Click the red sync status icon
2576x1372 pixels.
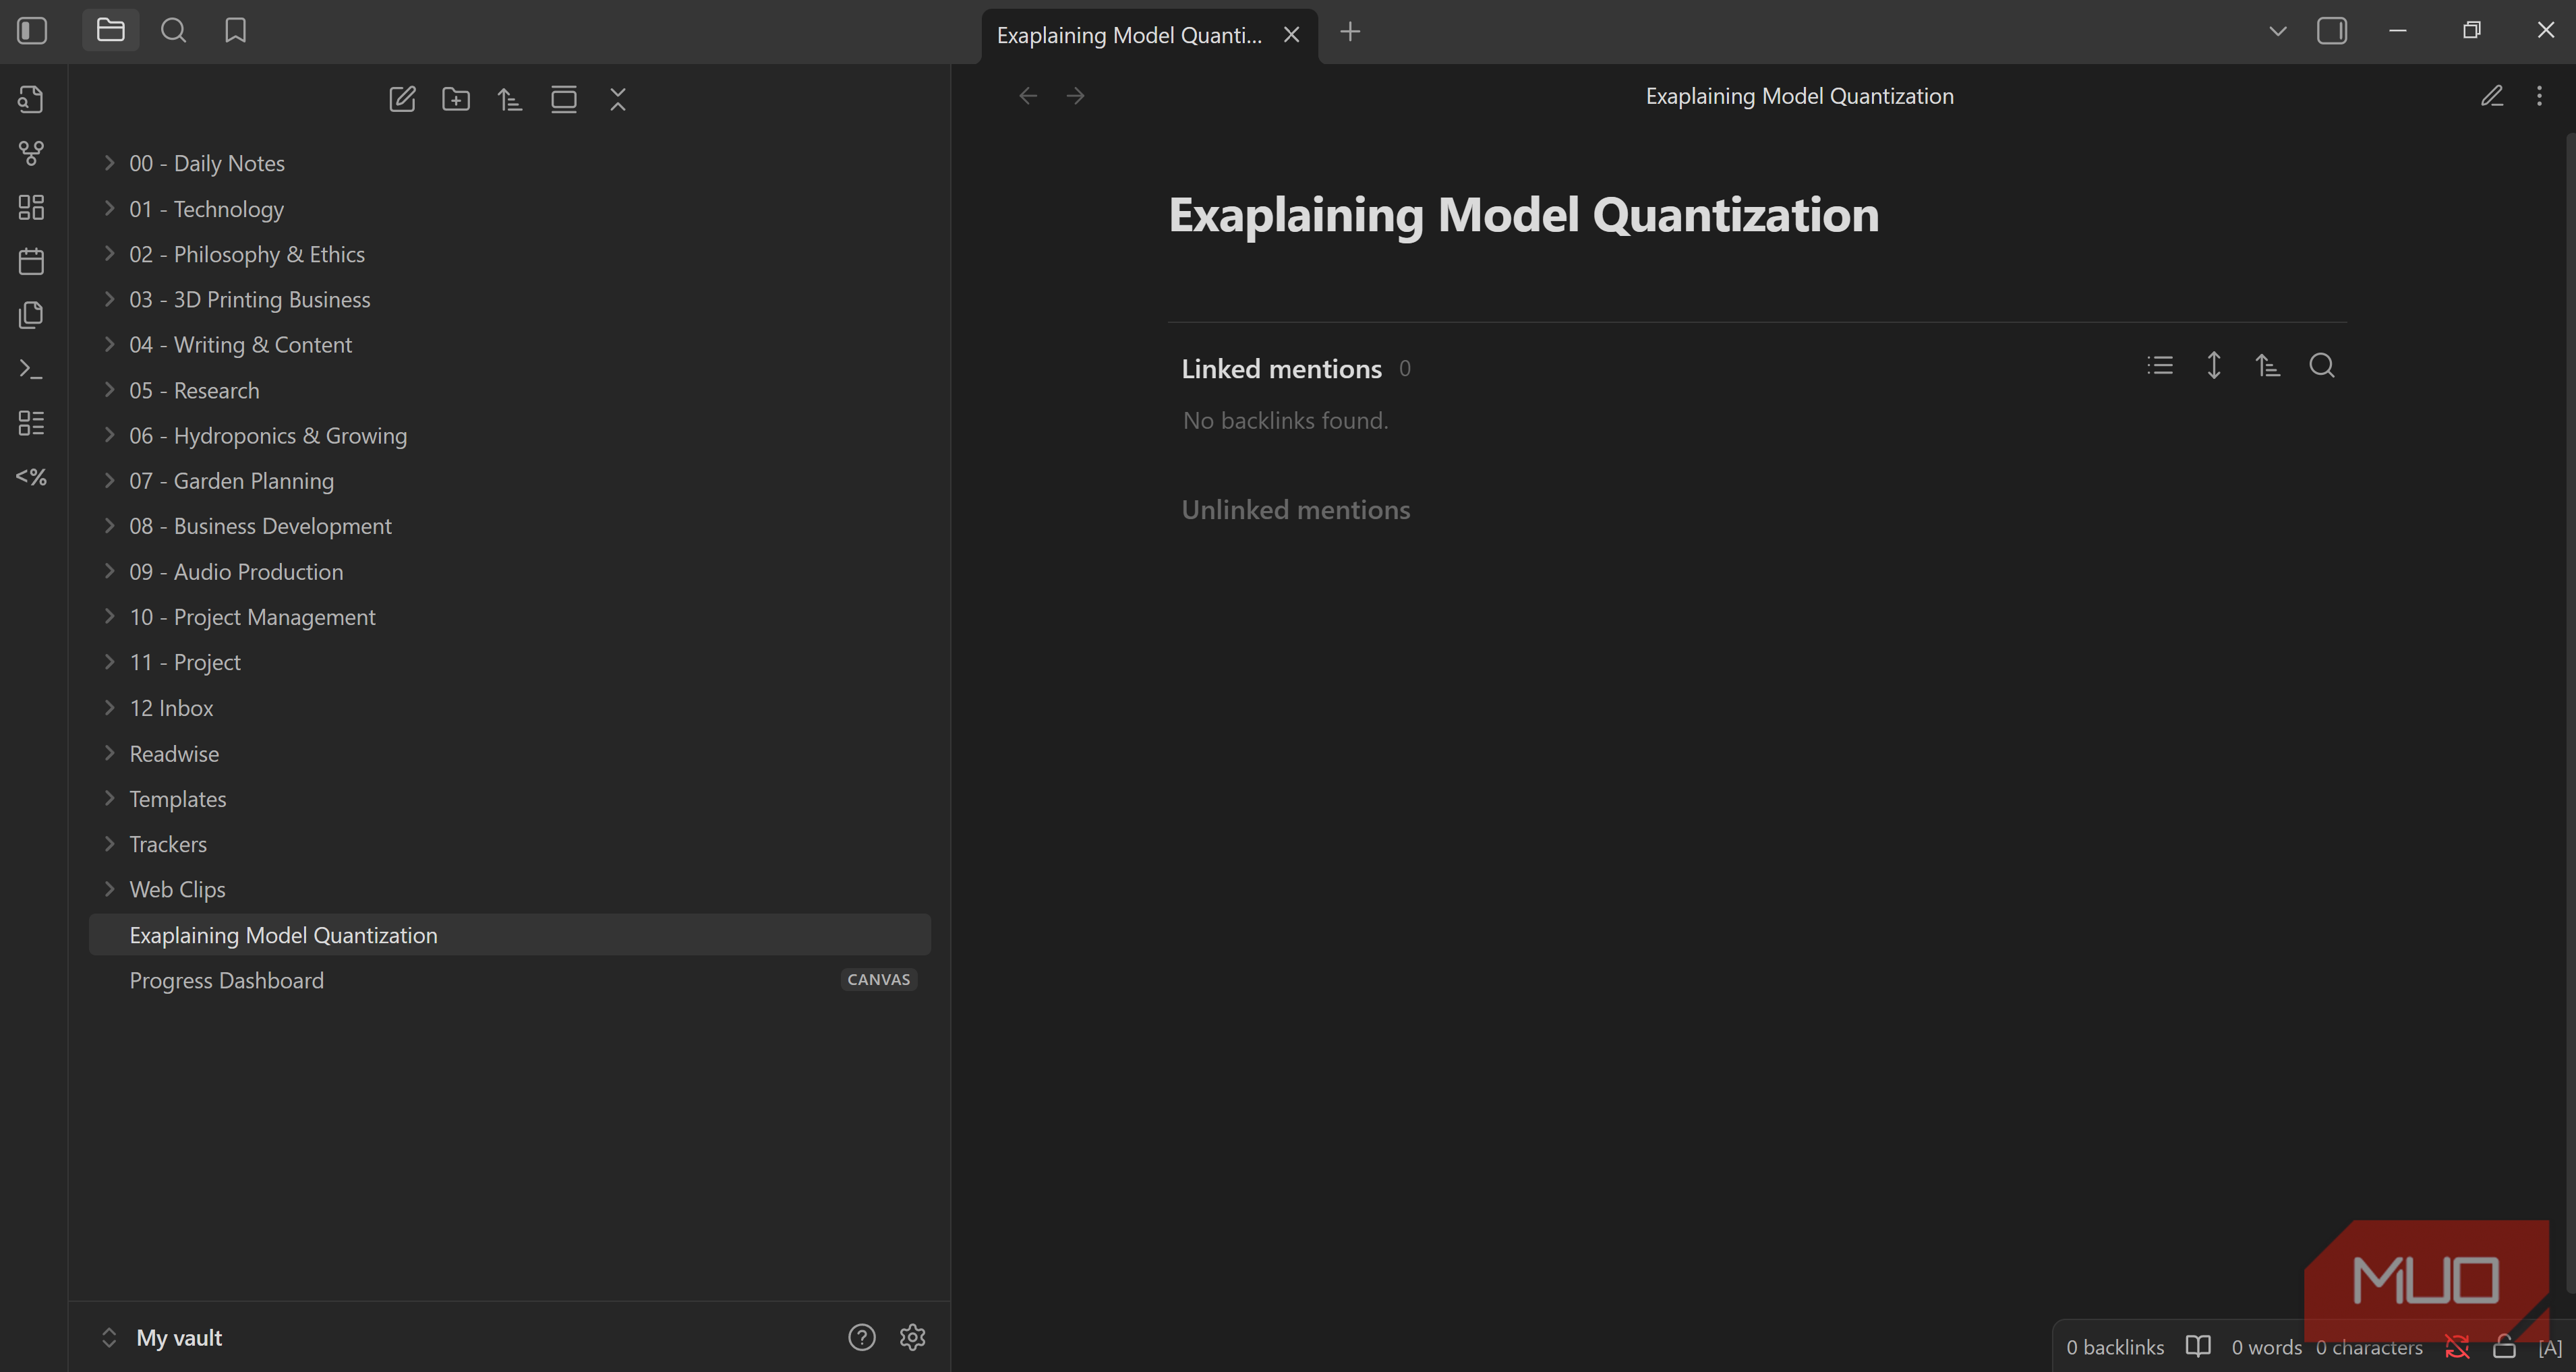2457,1348
